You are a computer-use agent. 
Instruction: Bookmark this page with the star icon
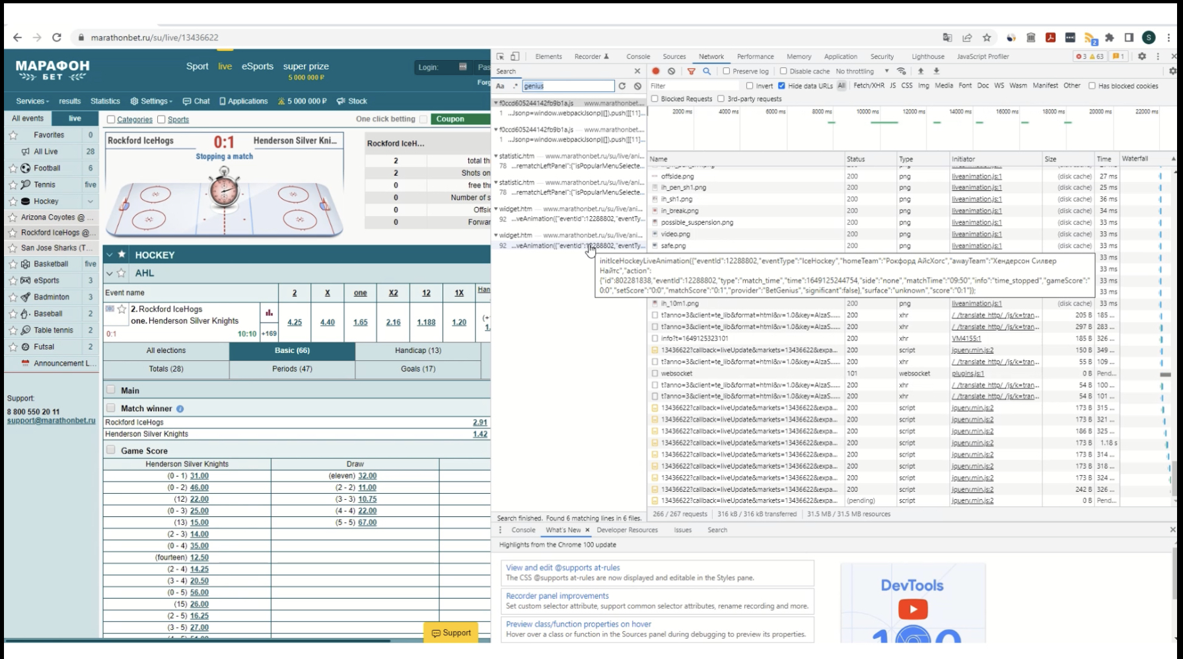tap(987, 38)
